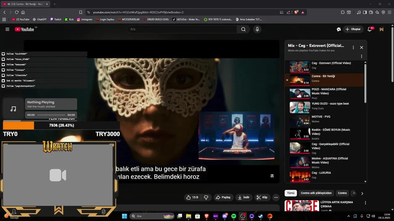Image resolution: width=394 pixels, height=221 pixels.
Task: Open Steam from taskbar
Action: [261, 216]
